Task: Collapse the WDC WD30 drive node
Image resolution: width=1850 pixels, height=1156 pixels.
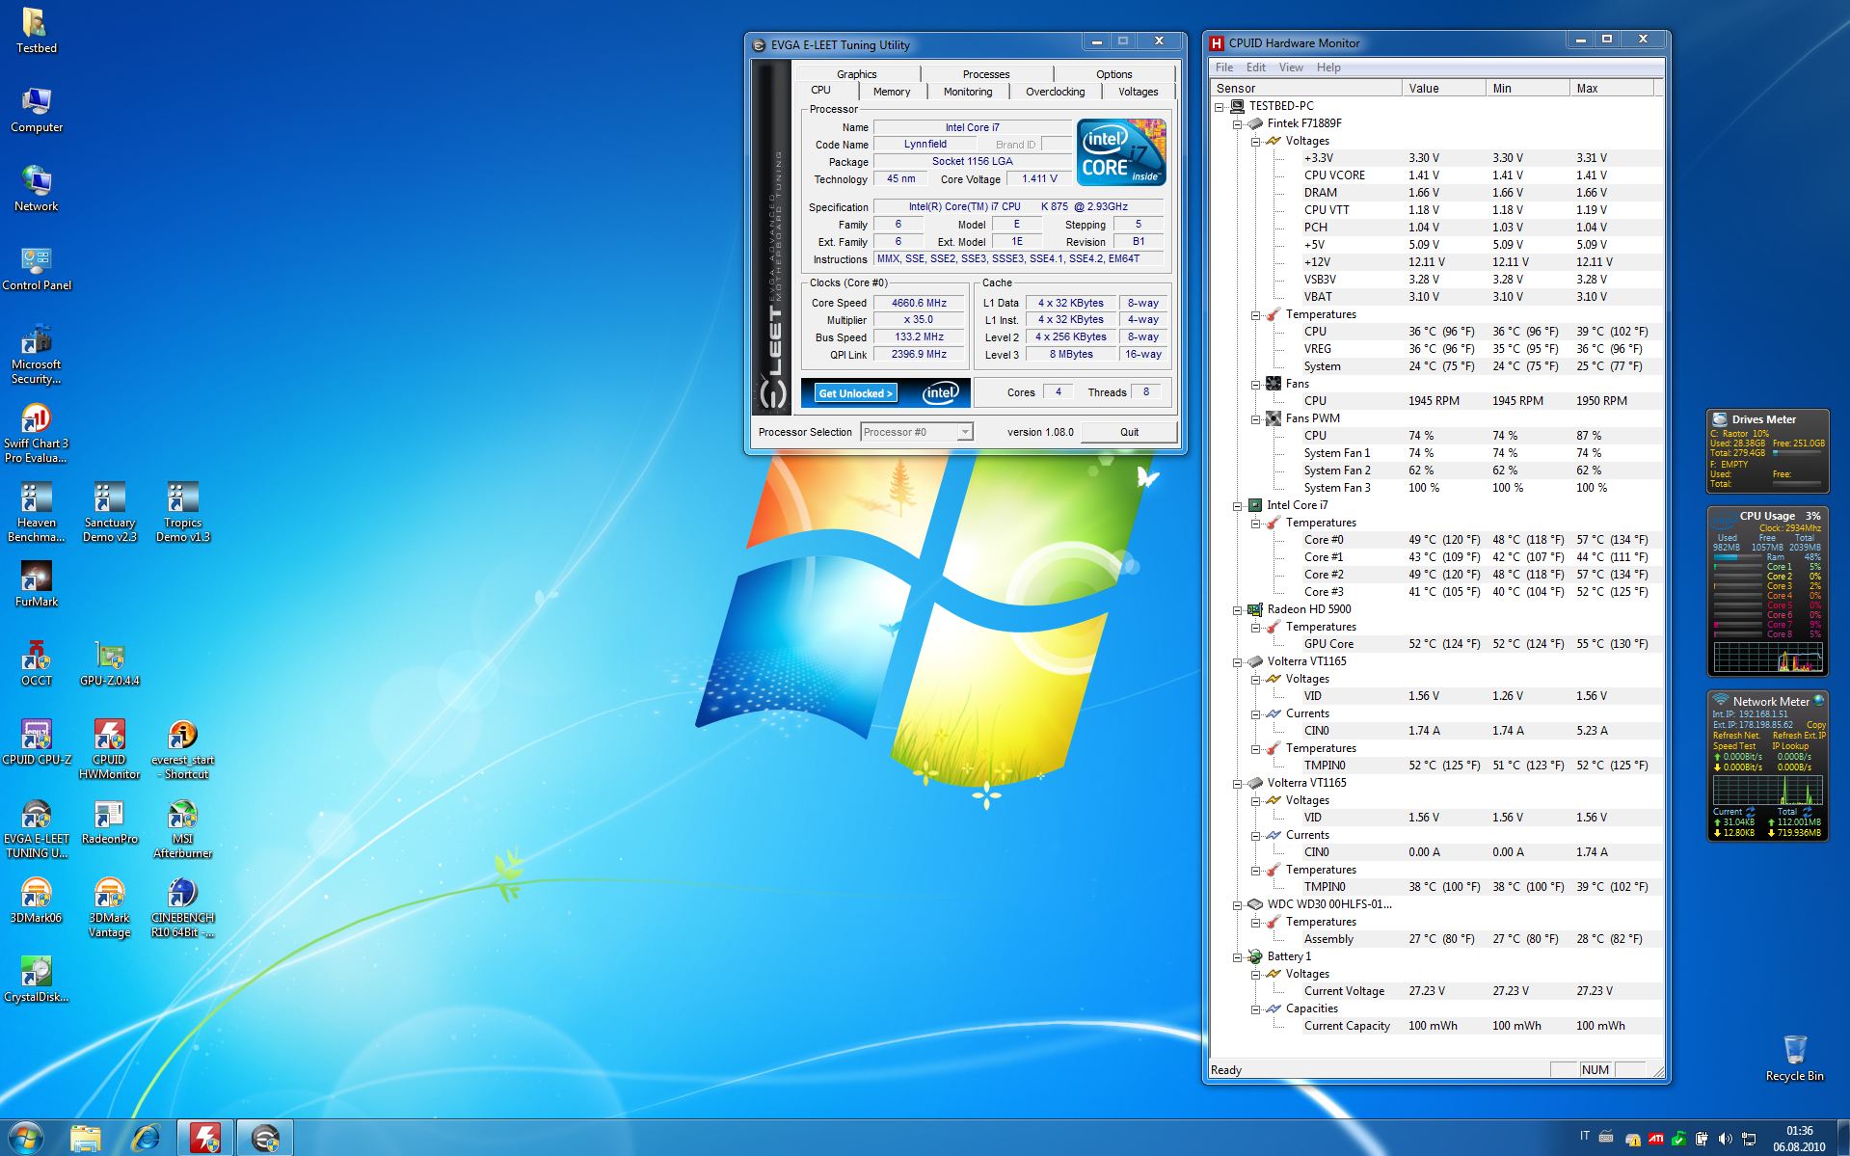Action: (x=1238, y=904)
